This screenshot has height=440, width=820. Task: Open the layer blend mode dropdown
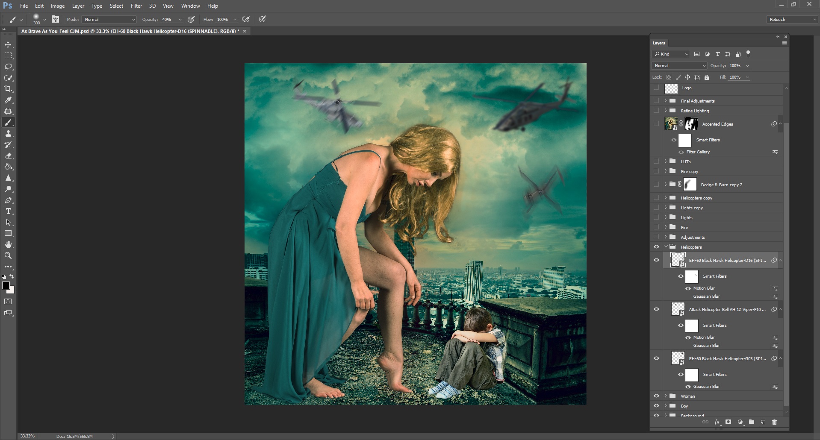pos(679,66)
